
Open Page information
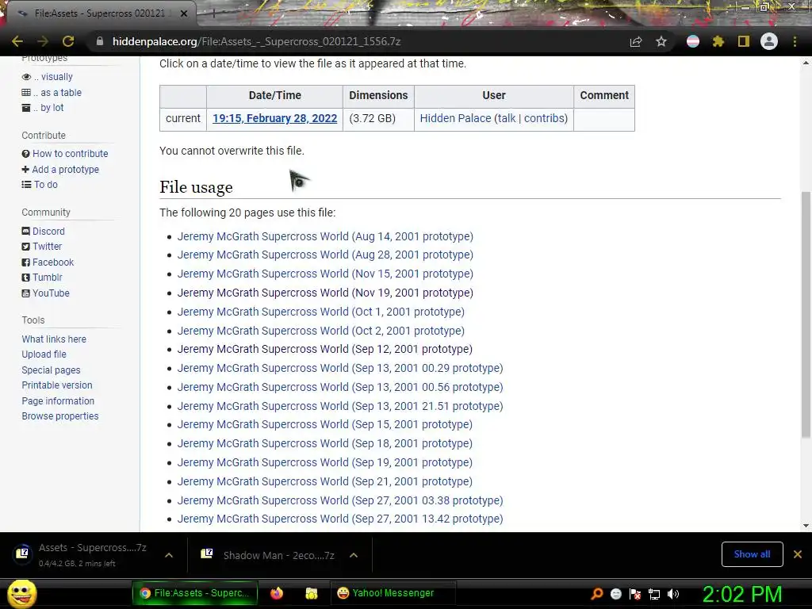(x=58, y=400)
